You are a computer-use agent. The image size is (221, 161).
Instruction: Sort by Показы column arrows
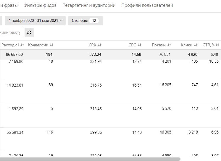169,45
